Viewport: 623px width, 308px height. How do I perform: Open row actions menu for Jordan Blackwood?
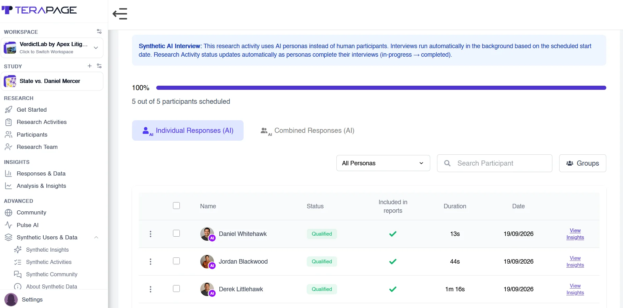coord(150,262)
